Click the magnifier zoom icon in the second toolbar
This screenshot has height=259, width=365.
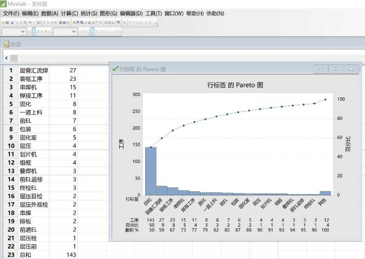click(x=86, y=32)
